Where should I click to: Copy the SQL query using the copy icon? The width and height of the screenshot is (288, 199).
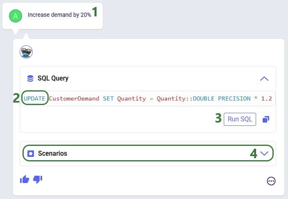266,119
